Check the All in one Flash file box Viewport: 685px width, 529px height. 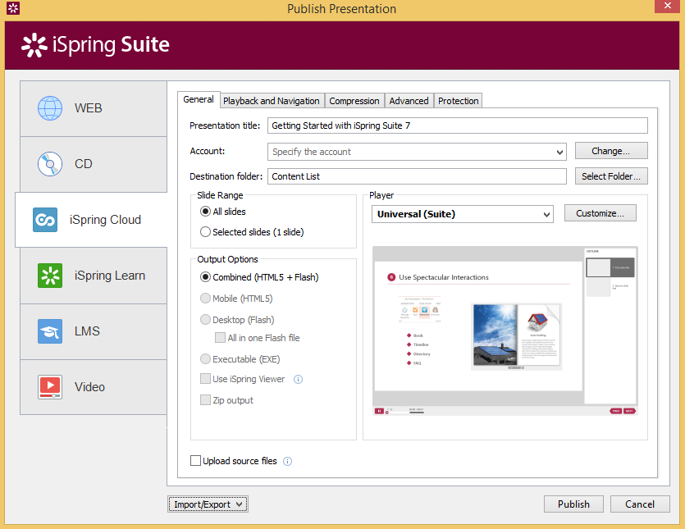click(220, 338)
